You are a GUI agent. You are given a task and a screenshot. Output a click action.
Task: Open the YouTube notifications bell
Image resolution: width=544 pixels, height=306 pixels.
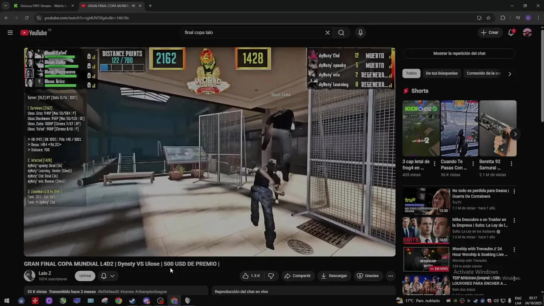tap(511, 33)
